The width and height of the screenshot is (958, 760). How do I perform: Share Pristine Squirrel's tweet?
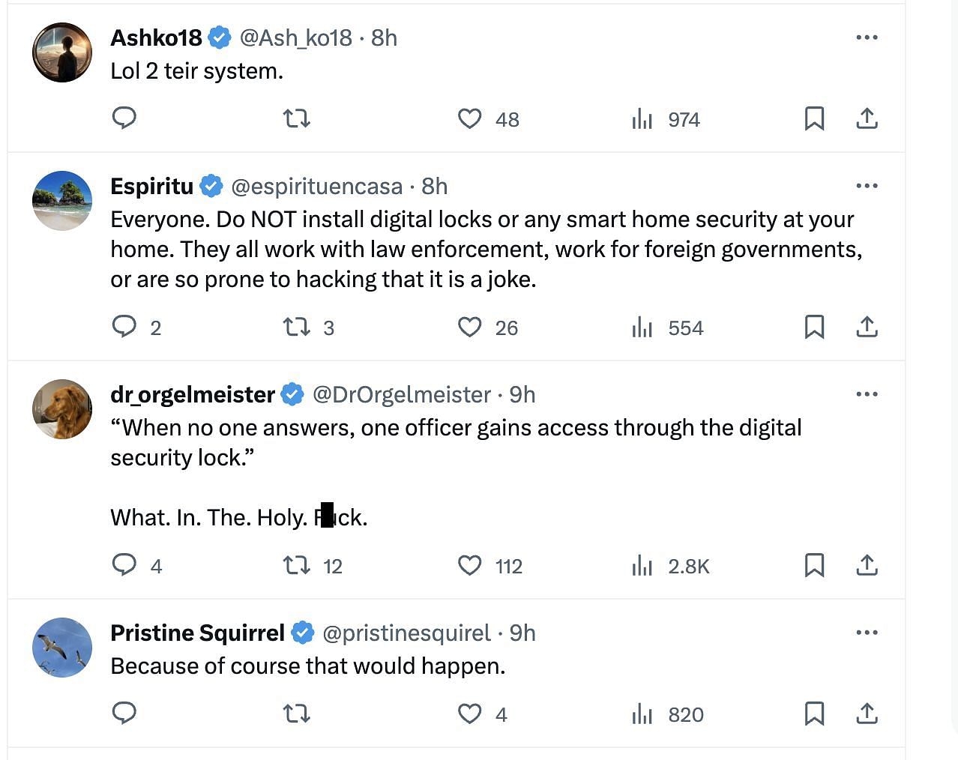point(867,714)
